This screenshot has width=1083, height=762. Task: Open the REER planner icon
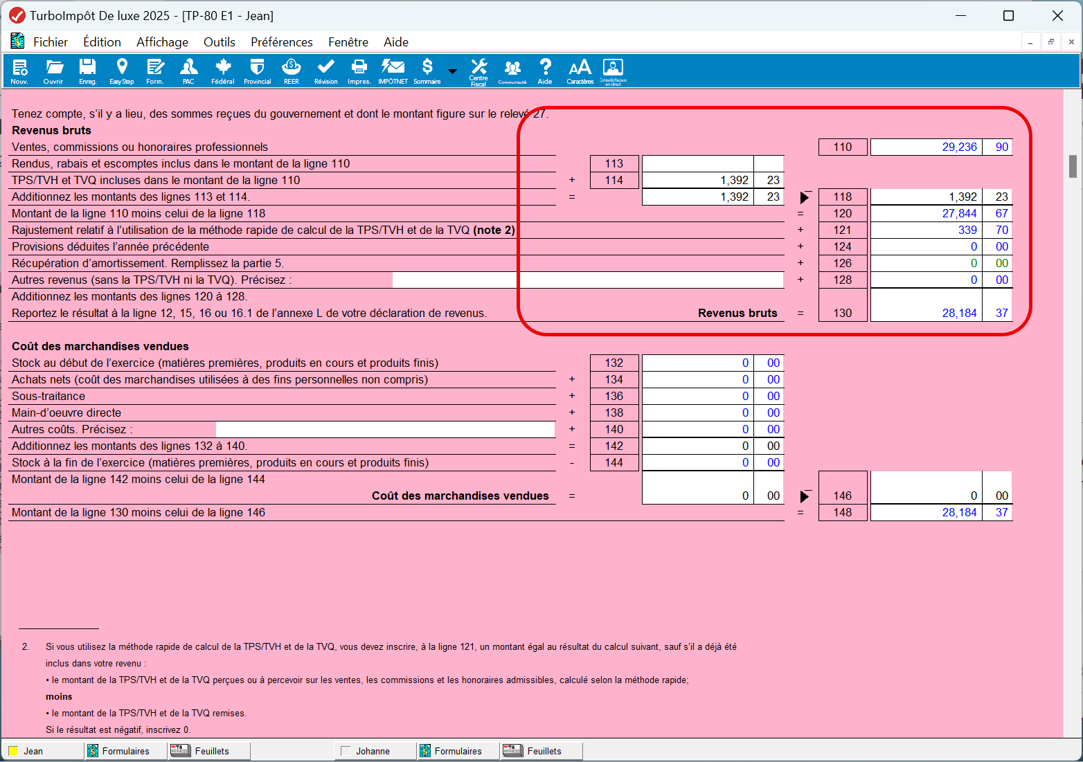click(292, 71)
